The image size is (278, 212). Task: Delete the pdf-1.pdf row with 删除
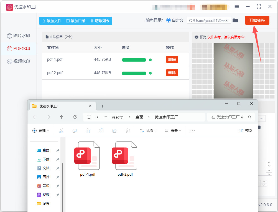pyautogui.click(x=172, y=59)
